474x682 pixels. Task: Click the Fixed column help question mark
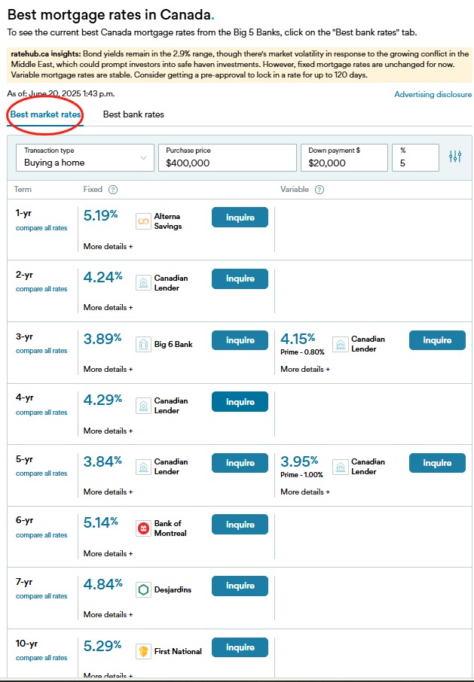(x=113, y=190)
